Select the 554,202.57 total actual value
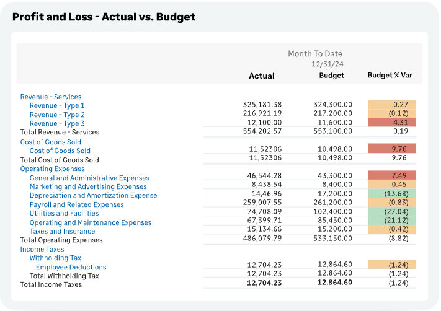 262,131
